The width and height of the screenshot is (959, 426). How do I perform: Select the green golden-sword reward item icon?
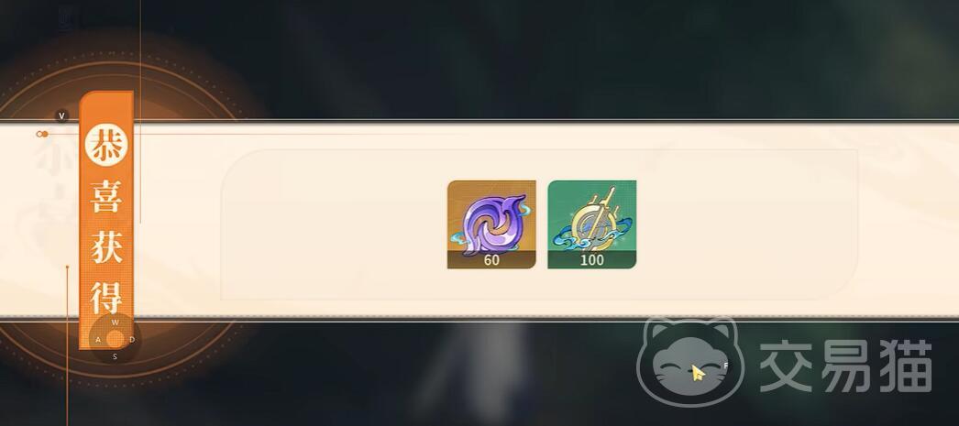(x=592, y=224)
